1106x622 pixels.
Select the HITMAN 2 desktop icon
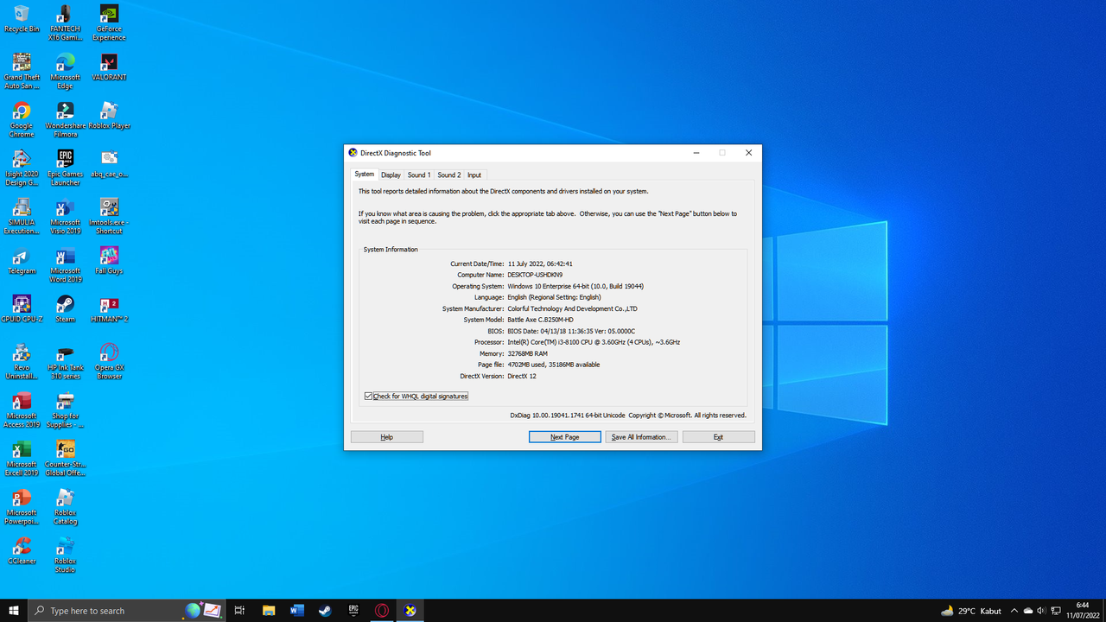pyautogui.click(x=109, y=309)
